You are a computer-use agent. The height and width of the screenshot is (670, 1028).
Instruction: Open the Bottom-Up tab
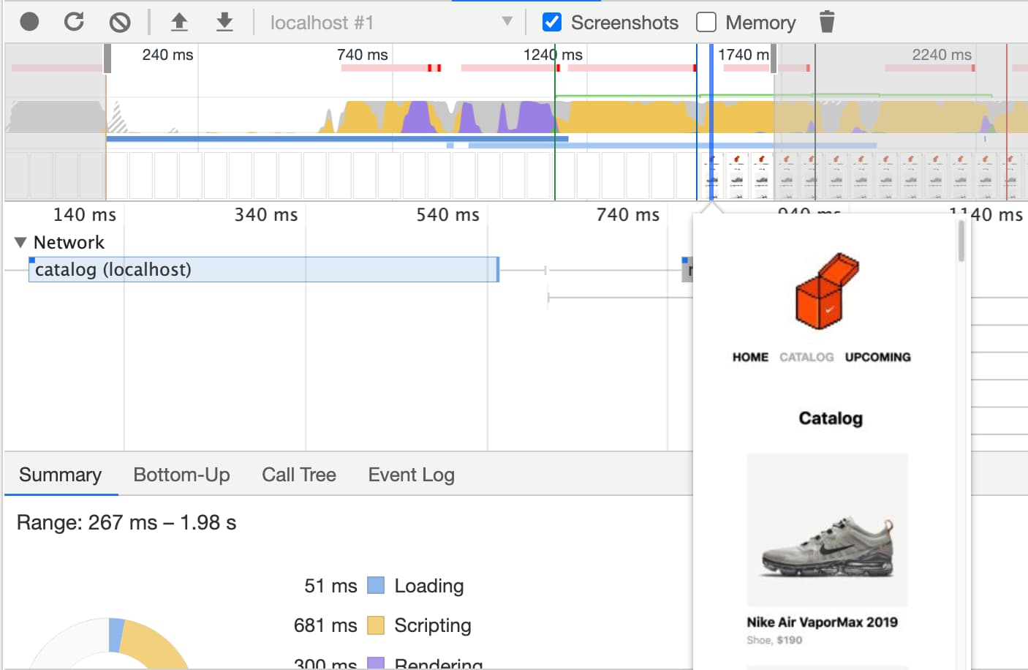(x=181, y=475)
